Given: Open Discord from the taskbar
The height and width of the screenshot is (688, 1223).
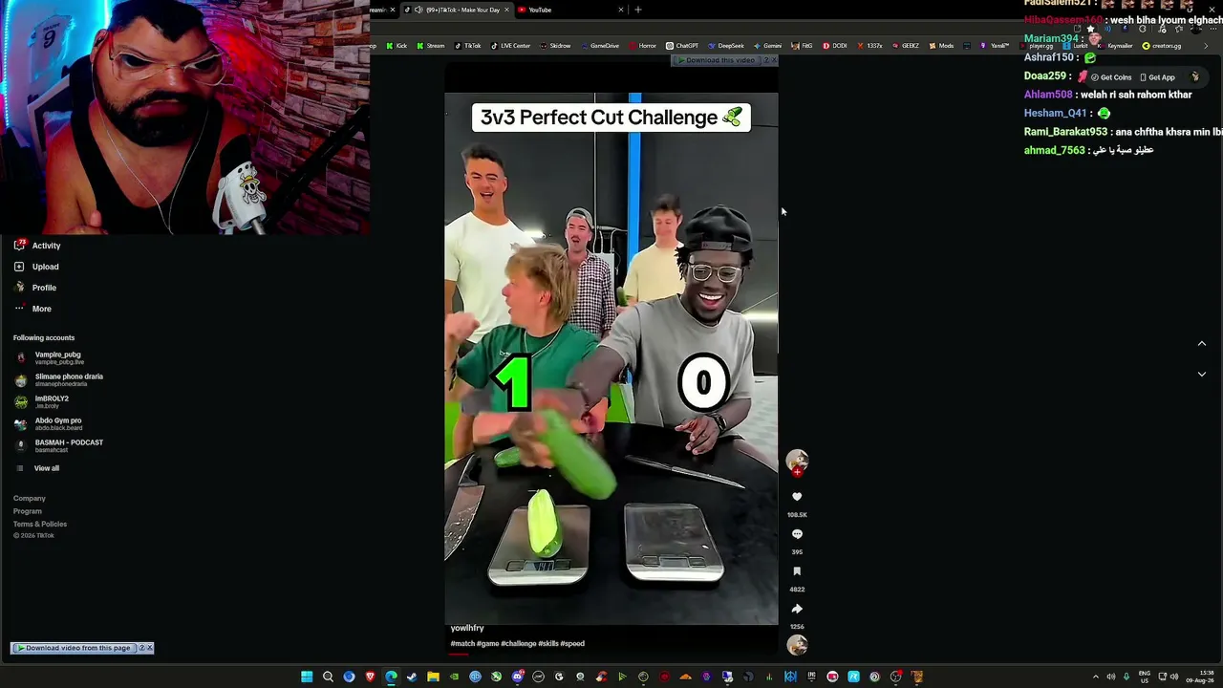Looking at the screenshot, I should click(x=517, y=677).
